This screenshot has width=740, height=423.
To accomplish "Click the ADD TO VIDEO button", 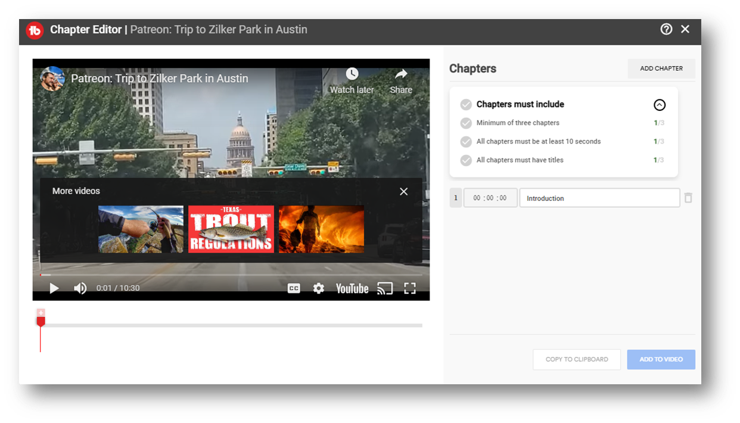I will click(x=661, y=359).
